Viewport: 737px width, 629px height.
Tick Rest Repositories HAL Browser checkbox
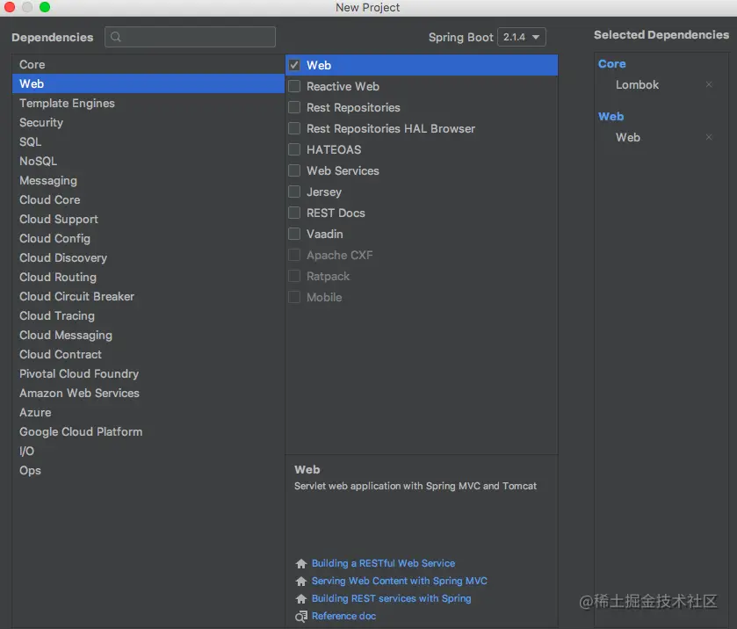coord(294,128)
